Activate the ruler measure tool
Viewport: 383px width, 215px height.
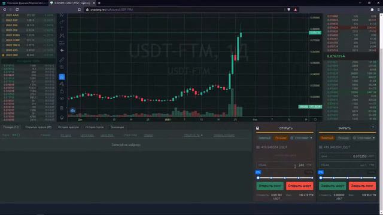pos(62,60)
